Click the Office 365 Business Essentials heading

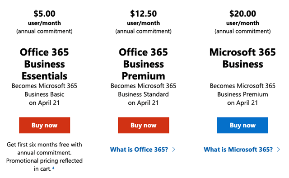pyautogui.click(x=44, y=64)
